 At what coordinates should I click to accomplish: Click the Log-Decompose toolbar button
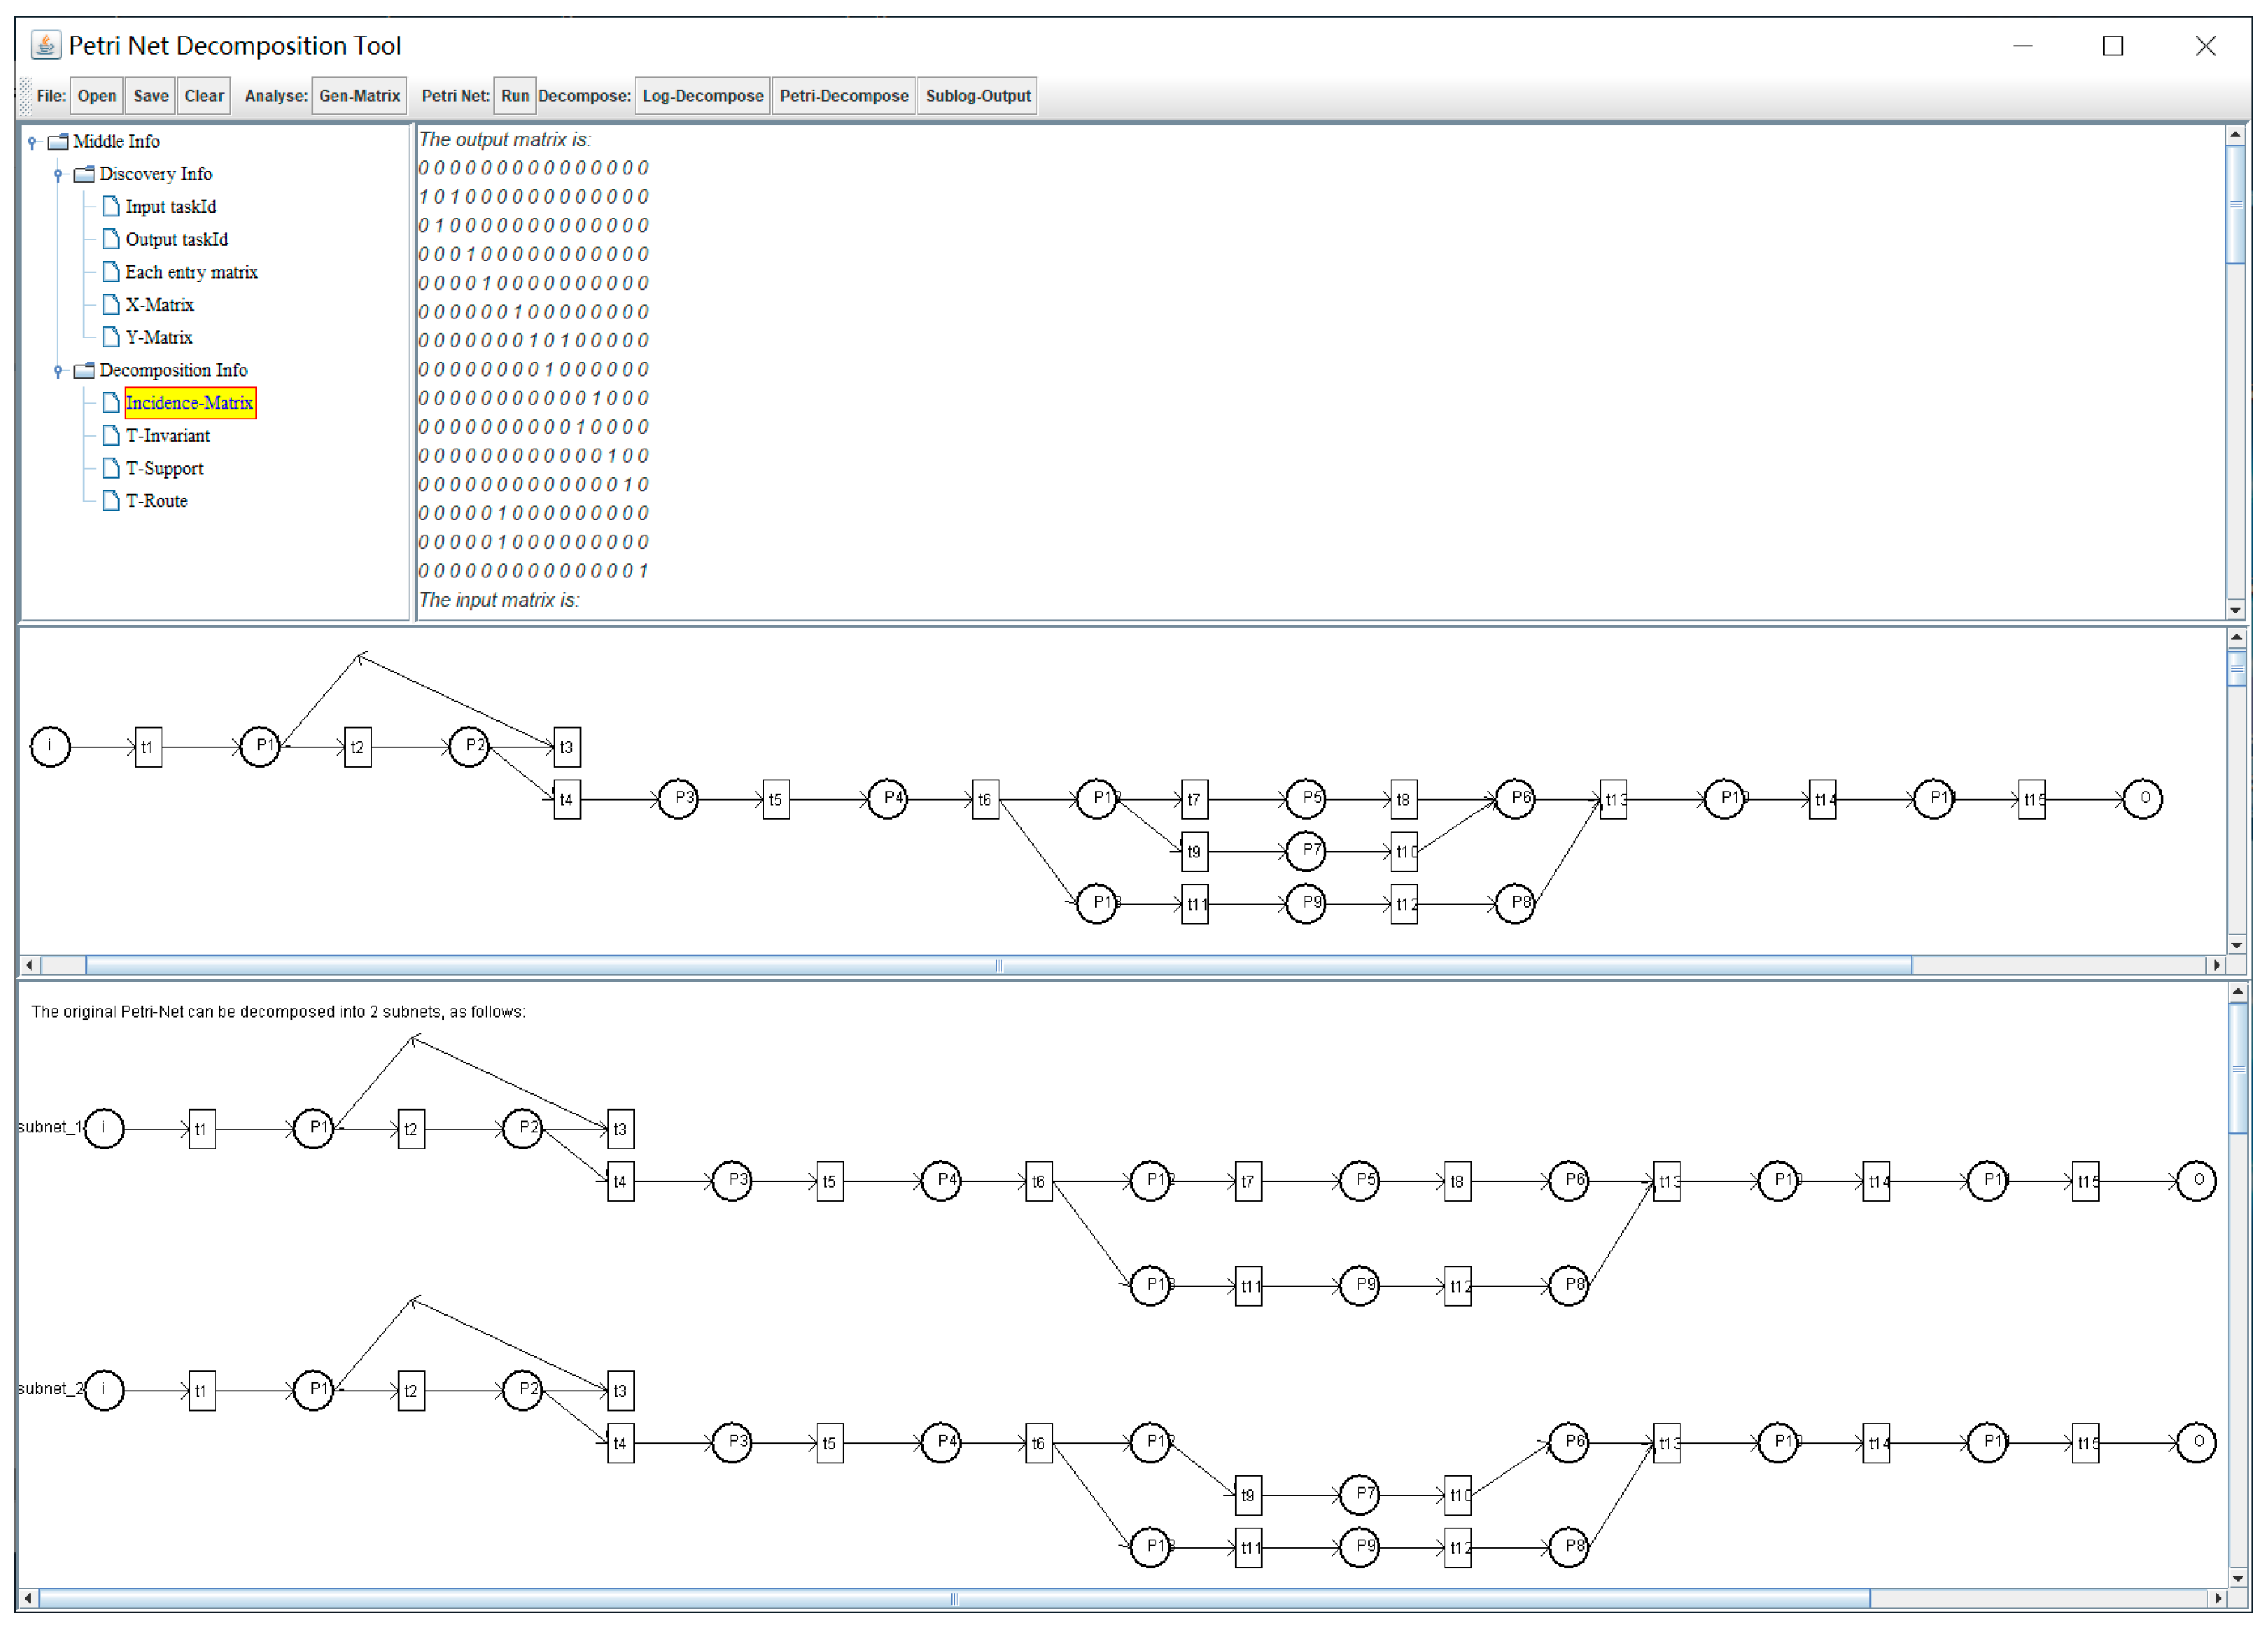click(x=702, y=96)
